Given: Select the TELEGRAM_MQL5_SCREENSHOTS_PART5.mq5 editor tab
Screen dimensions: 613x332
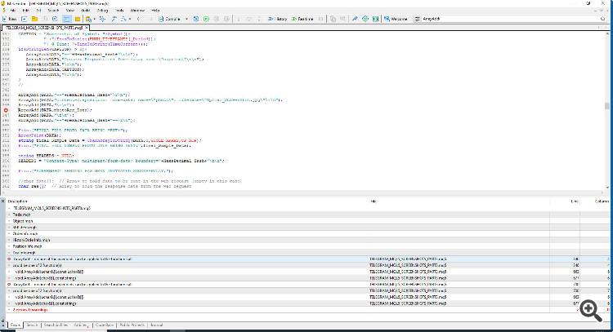Looking at the screenshot, I should pyautogui.click(x=44, y=28).
